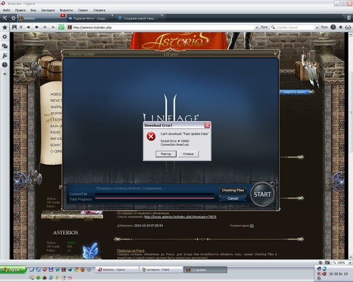Close the Asterios tab with red X

point(63,15)
